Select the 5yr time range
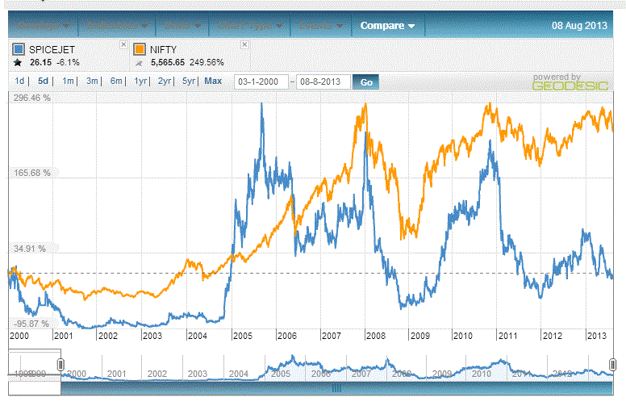The image size is (626, 410). click(x=189, y=82)
